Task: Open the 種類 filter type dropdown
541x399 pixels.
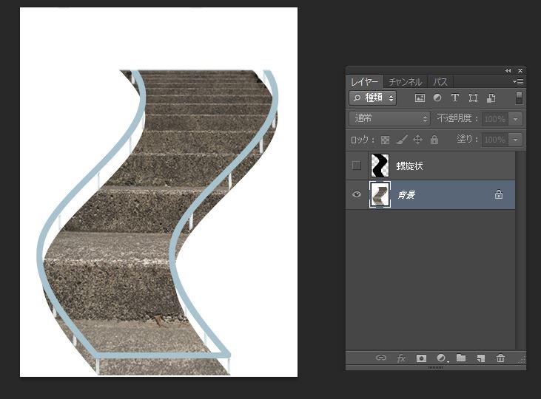Action: point(372,98)
